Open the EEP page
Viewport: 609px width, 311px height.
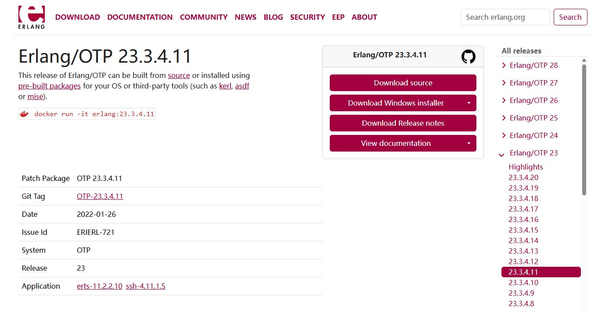(x=338, y=17)
